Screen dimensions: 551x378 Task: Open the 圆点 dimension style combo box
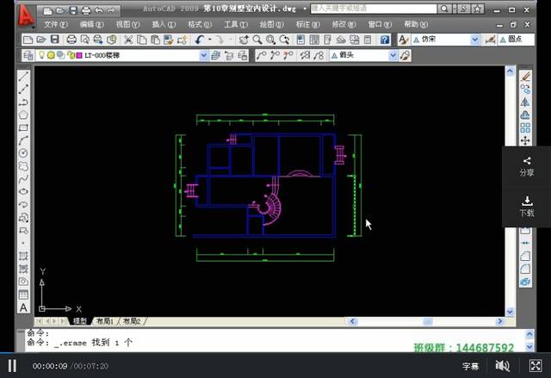(x=517, y=40)
